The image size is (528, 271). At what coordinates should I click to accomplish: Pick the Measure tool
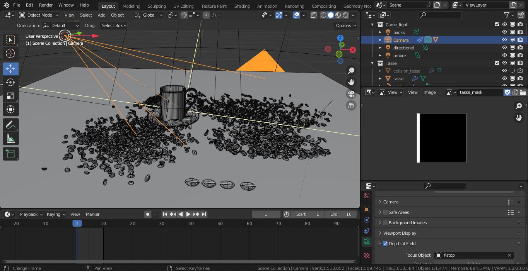(10, 139)
